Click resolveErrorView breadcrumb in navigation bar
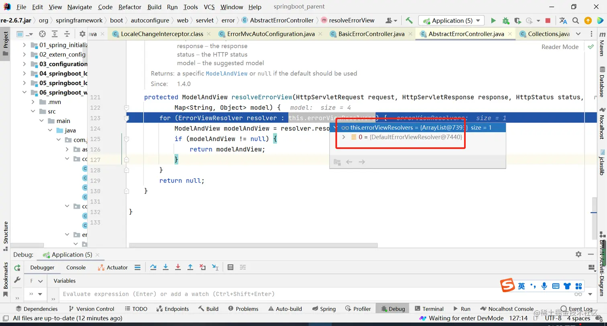The image size is (607, 326). (x=347, y=20)
